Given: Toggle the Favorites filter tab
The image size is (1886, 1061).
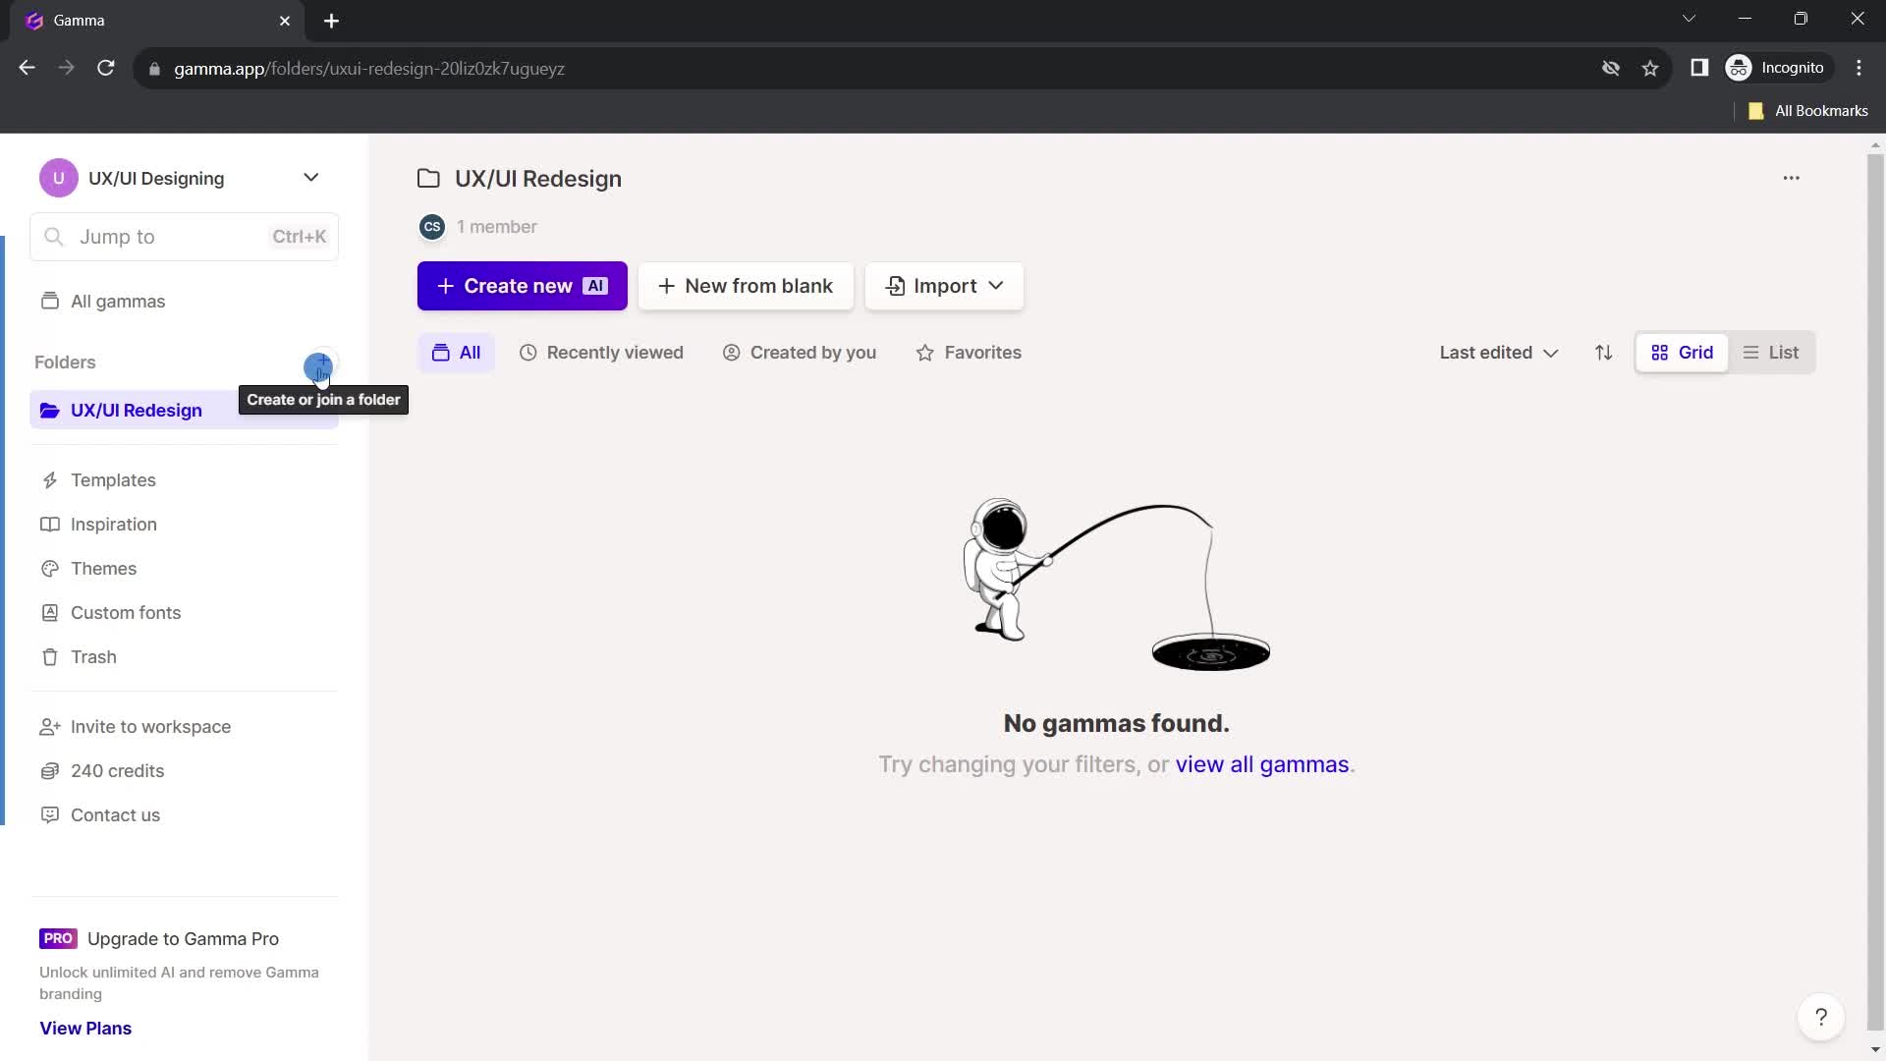Looking at the screenshot, I should tap(971, 353).
